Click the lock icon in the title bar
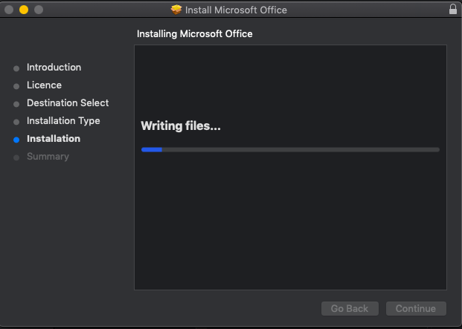Image resolution: width=462 pixels, height=329 pixels. click(x=453, y=10)
